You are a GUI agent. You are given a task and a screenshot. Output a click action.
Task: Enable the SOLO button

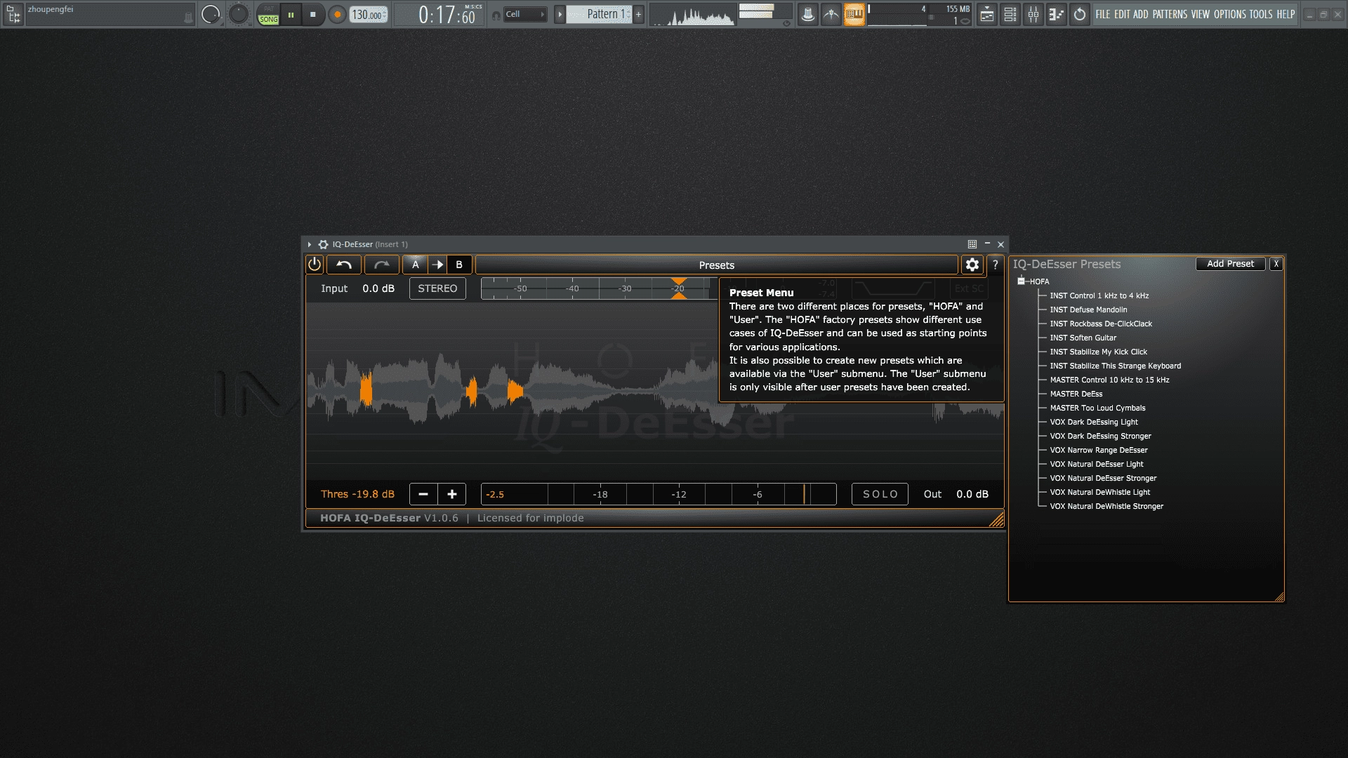(880, 494)
